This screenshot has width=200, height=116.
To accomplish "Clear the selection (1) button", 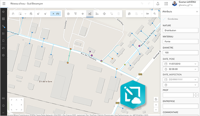I will pos(56,14).
